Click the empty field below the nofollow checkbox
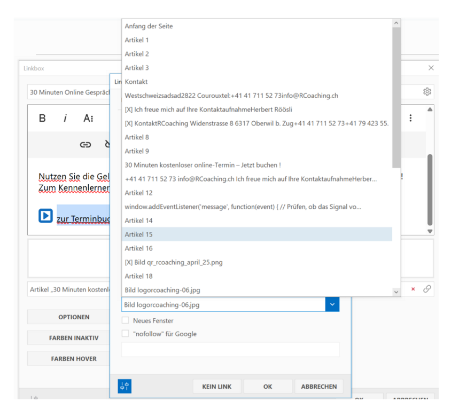The image size is (451, 401). pyautogui.click(x=230, y=349)
